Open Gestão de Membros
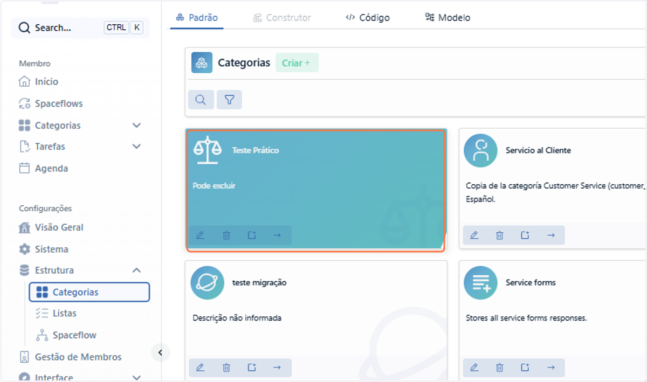The height and width of the screenshot is (382, 647). [70, 357]
